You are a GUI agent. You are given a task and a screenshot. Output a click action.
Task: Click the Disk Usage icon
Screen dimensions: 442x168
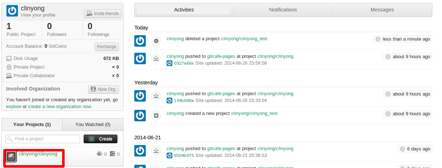point(9,59)
